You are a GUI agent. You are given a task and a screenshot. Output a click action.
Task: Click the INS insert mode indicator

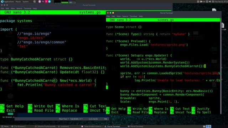pos(106,119)
